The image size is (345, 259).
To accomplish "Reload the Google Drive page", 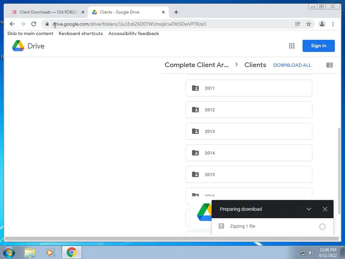I will pos(34,24).
